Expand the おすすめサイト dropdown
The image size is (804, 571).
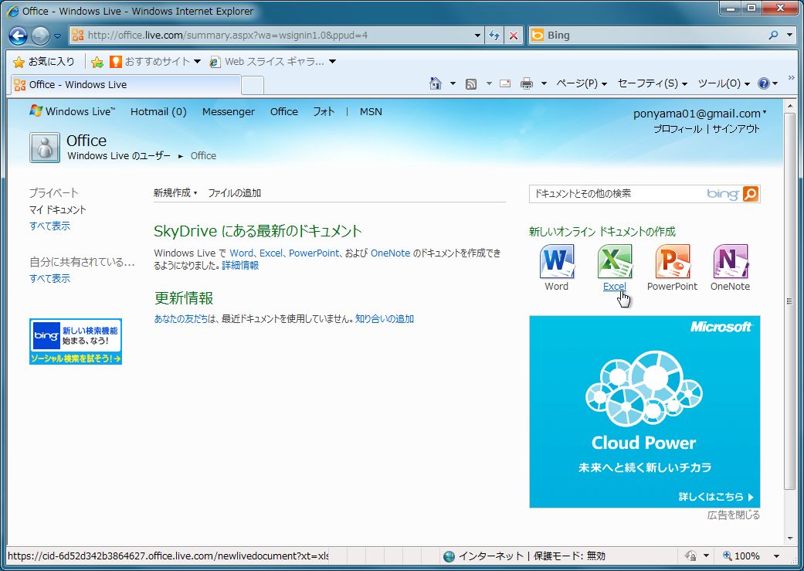[x=197, y=62]
